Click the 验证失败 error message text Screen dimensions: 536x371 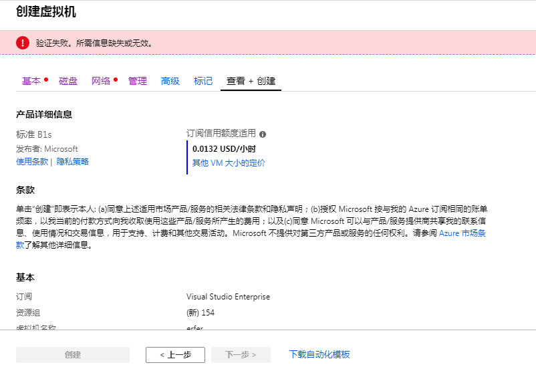click(x=94, y=43)
